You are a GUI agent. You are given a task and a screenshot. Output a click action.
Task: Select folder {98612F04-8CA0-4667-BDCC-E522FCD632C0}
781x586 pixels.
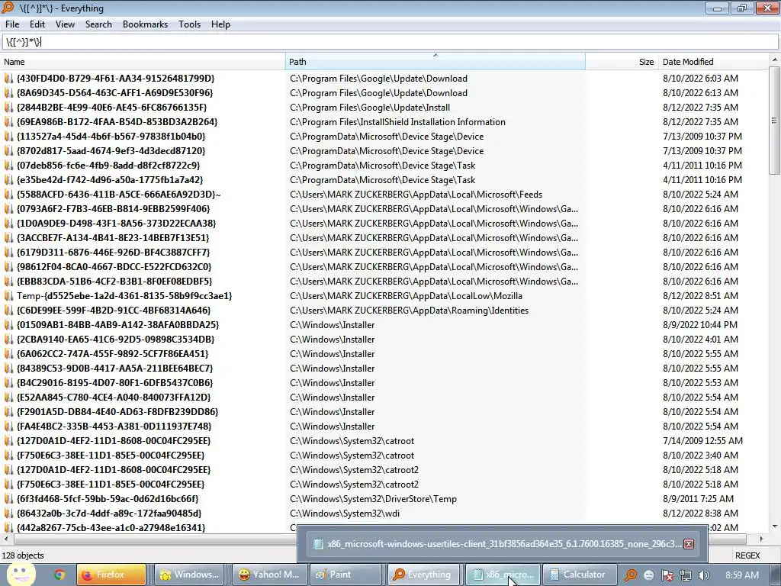[114, 266]
